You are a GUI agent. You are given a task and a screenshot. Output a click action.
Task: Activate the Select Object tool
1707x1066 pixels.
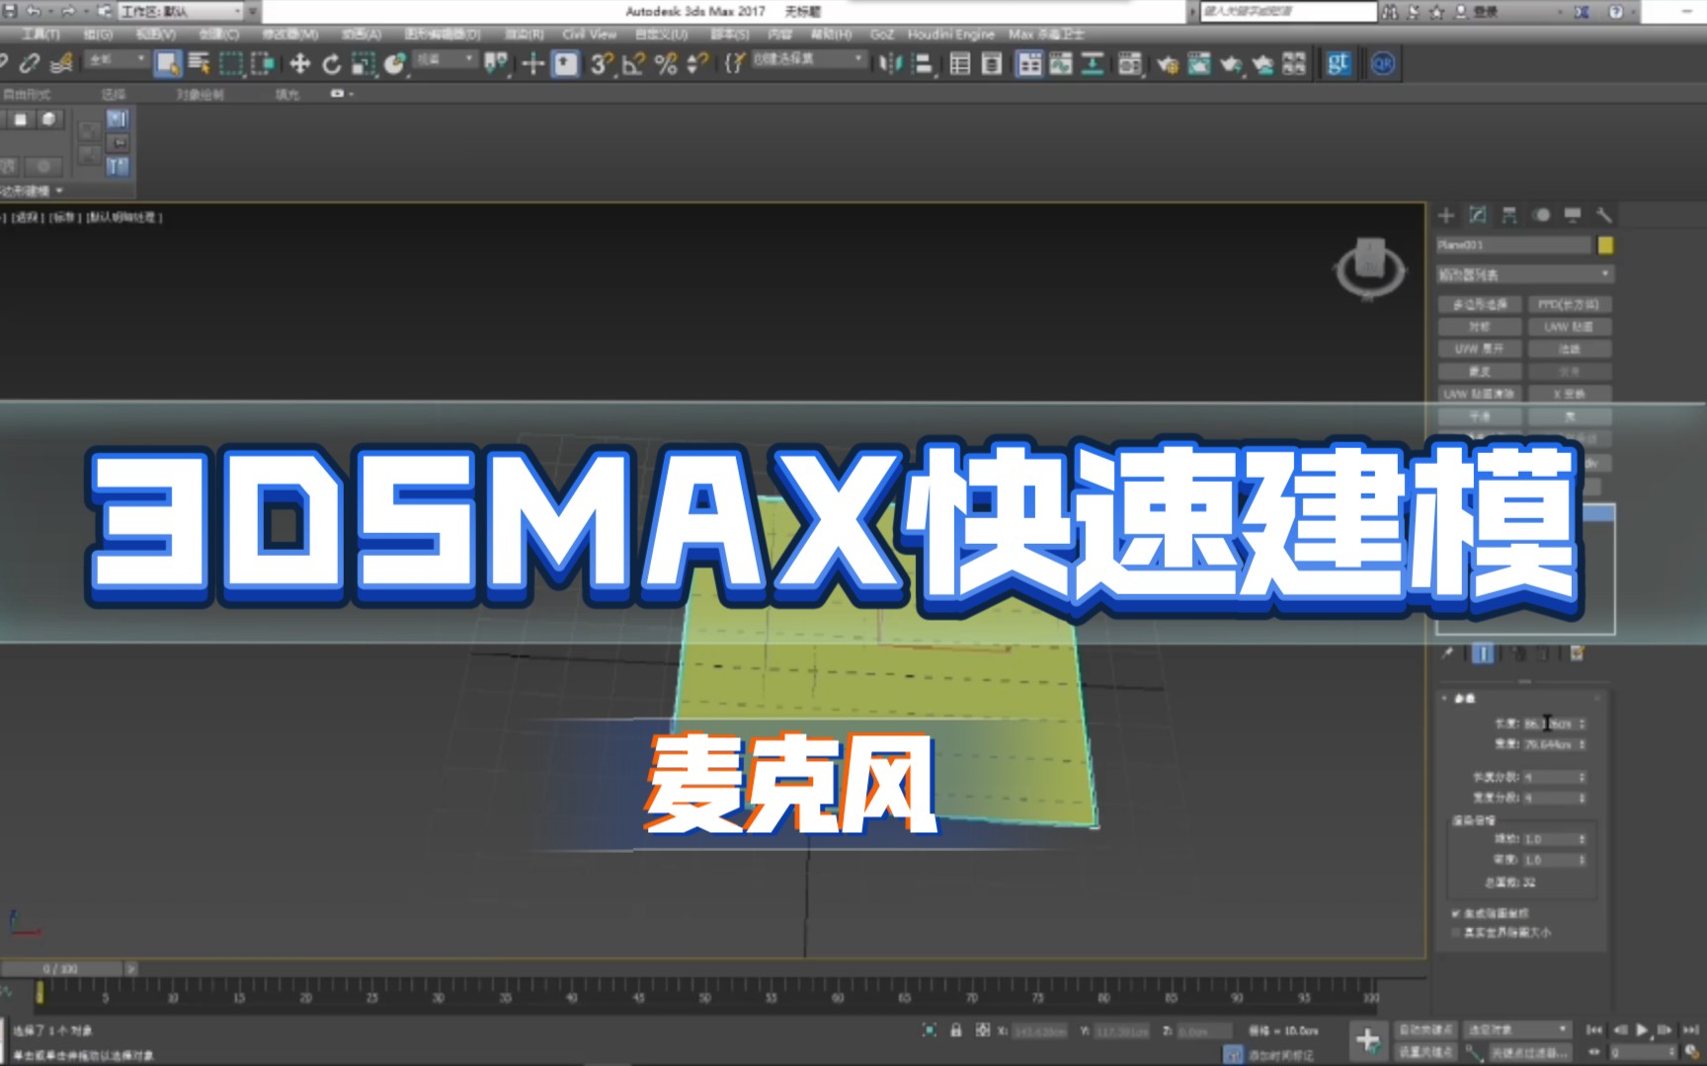(x=168, y=64)
